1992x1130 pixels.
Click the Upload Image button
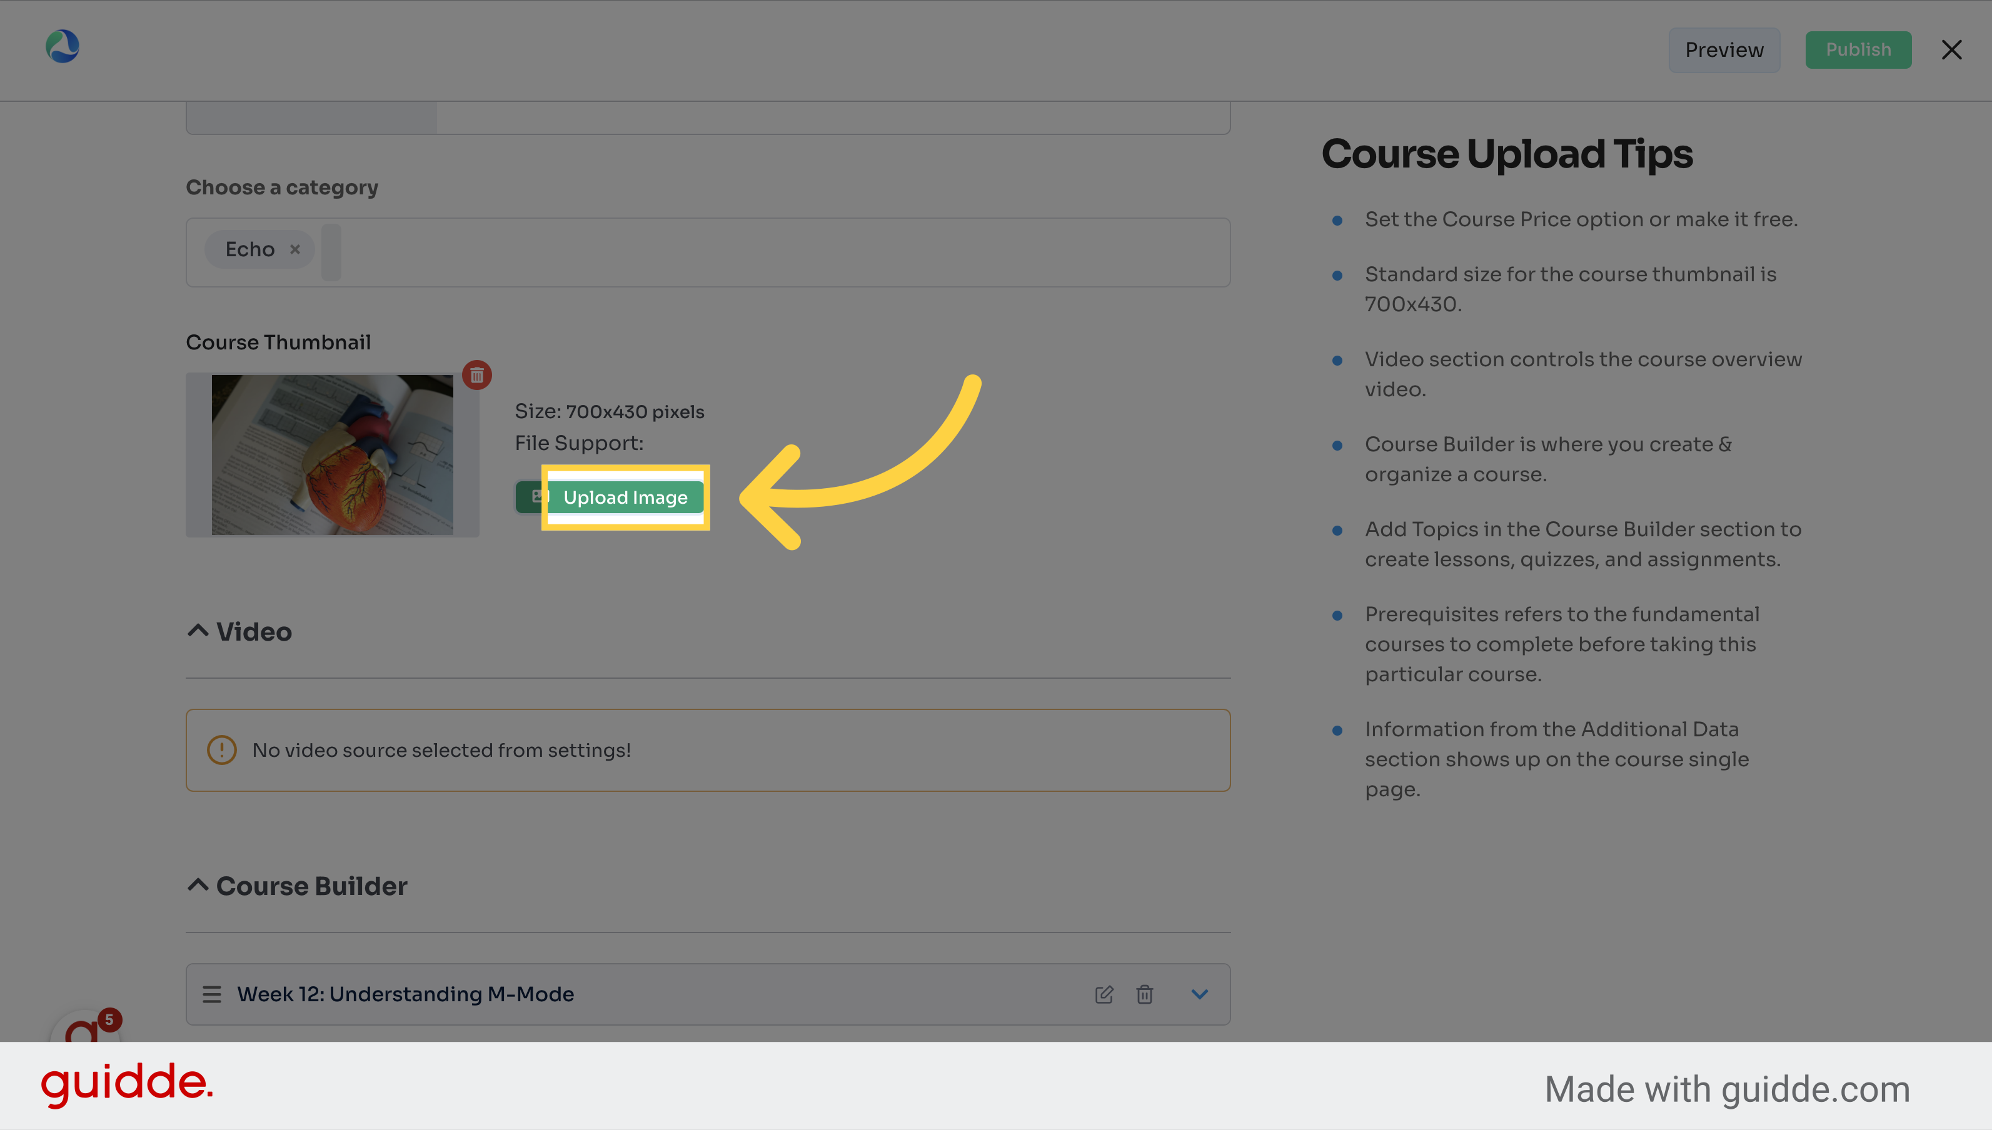tap(625, 497)
